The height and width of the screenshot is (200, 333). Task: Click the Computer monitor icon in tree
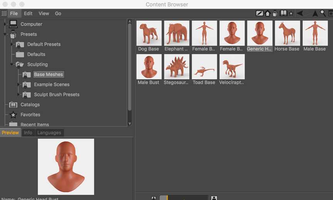pos(13,24)
